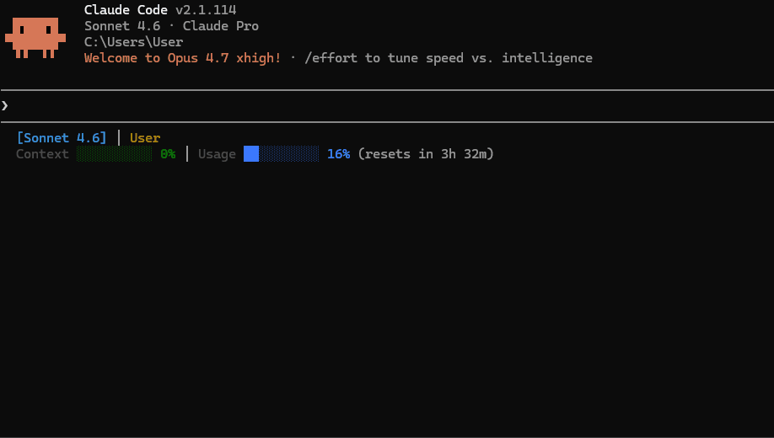The height and width of the screenshot is (438, 774).
Task: Click the prompt chevron symbol
Action: click(x=5, y=105)
